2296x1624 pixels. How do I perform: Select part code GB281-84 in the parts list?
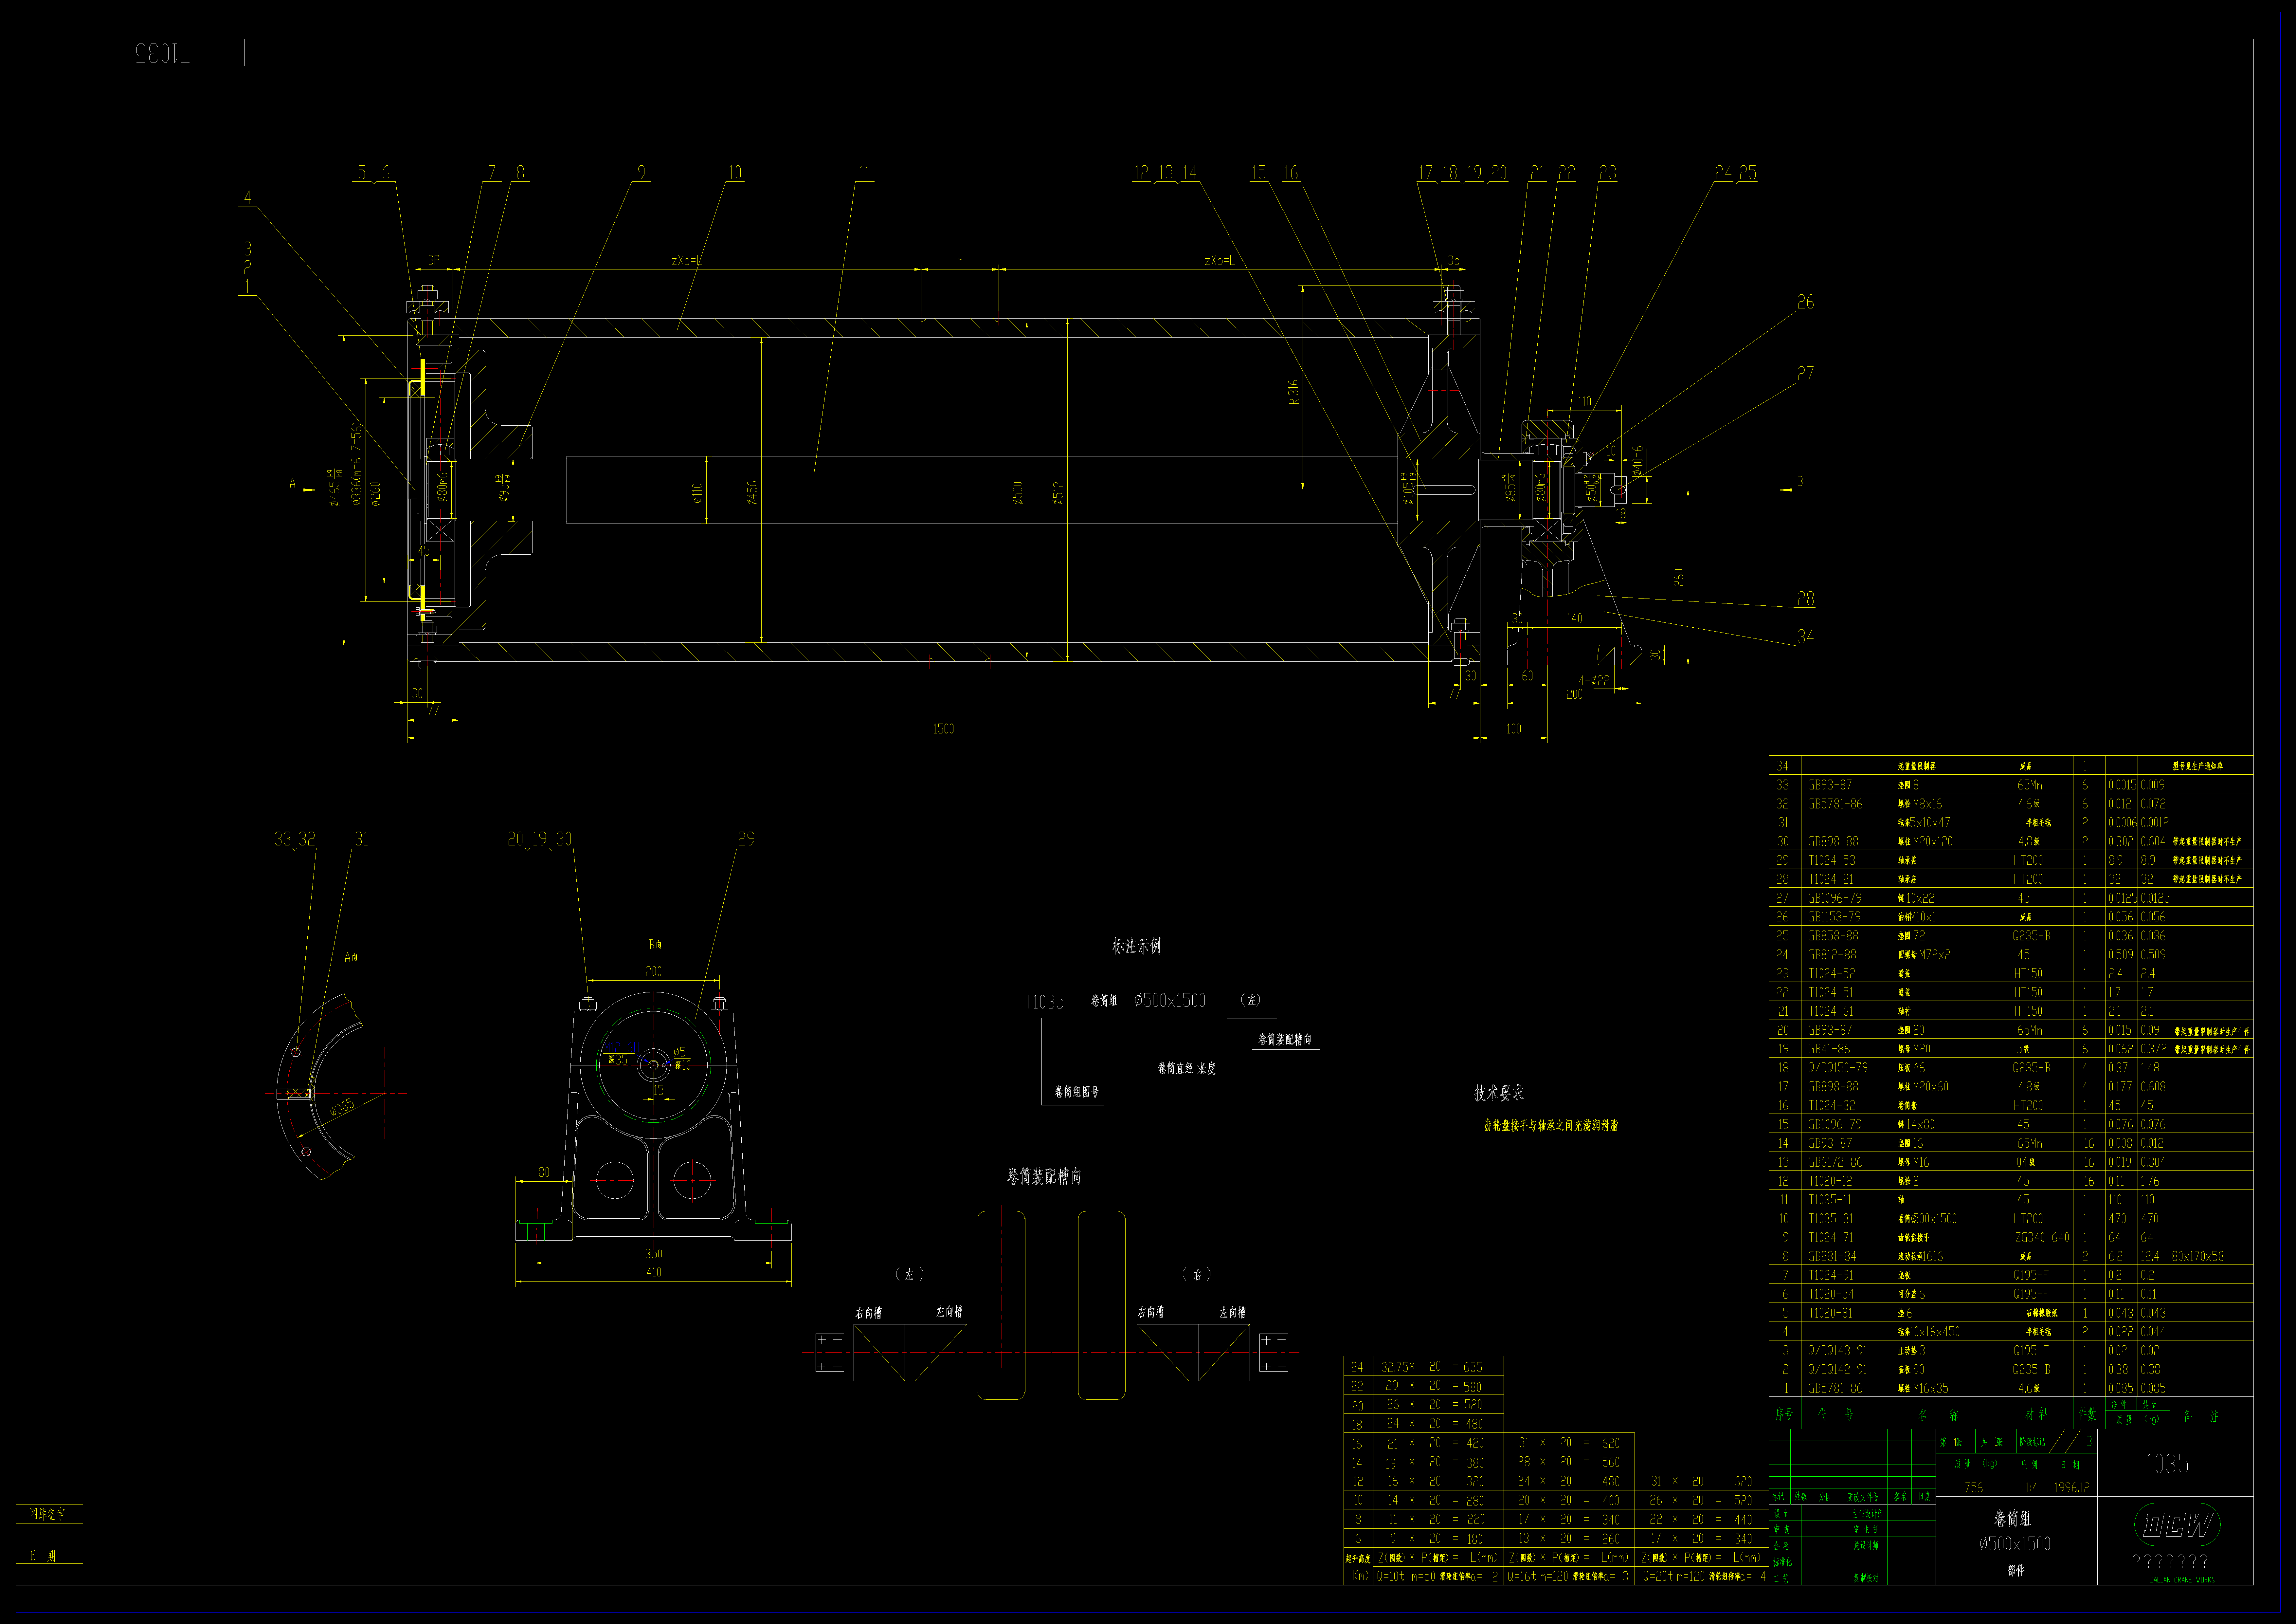(x=1832, y=1257)
